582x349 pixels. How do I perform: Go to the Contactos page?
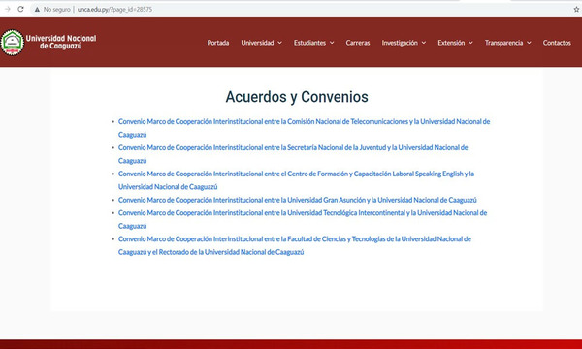coord(557,43)
